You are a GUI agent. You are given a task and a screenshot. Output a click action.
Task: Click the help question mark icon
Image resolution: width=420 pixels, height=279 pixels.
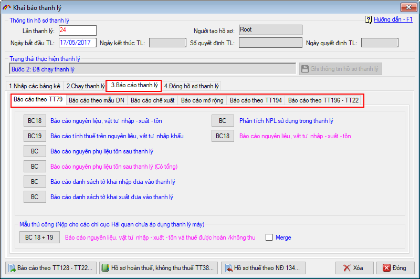click(x=369, y=19)
